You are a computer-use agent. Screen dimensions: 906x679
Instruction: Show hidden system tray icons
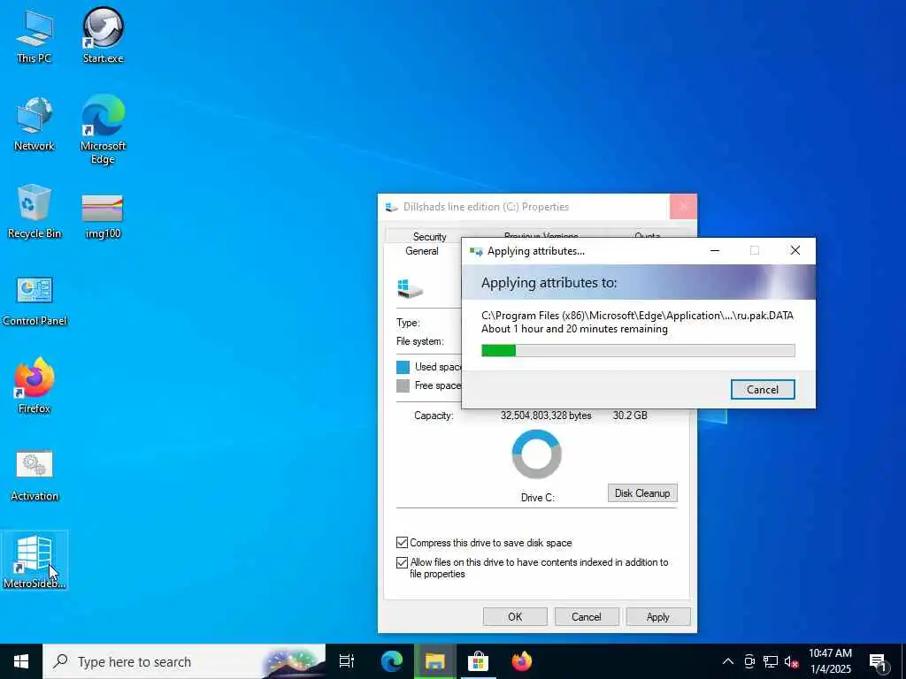(728, 661)
